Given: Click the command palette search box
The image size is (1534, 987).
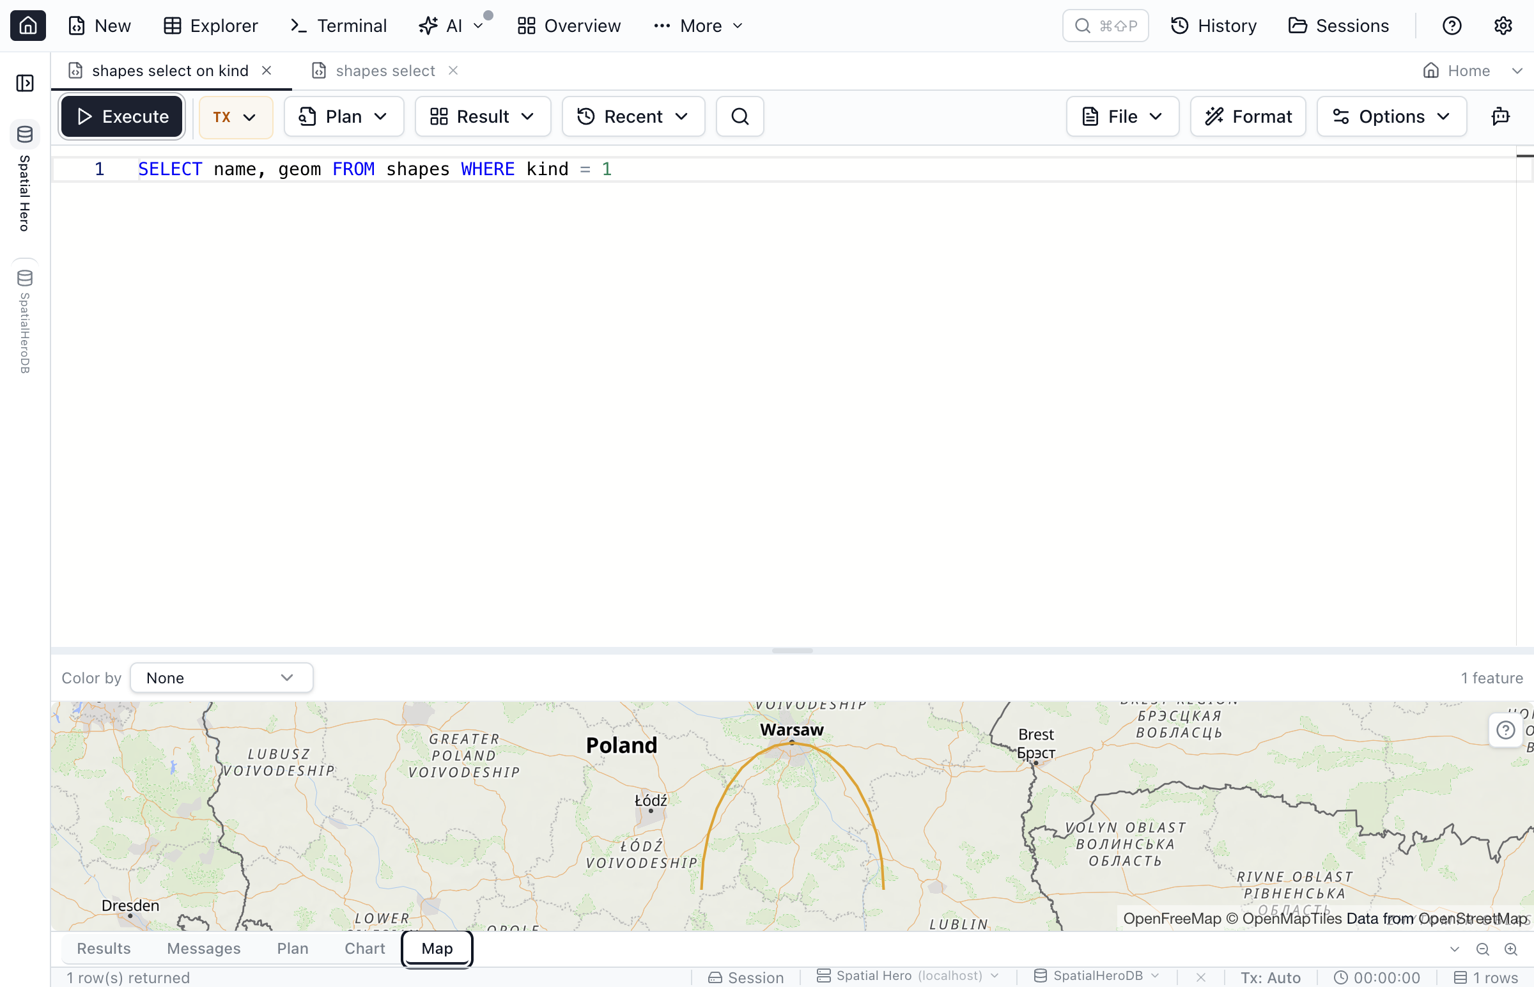Looking at the screenshot, I should pos(1105,26).
